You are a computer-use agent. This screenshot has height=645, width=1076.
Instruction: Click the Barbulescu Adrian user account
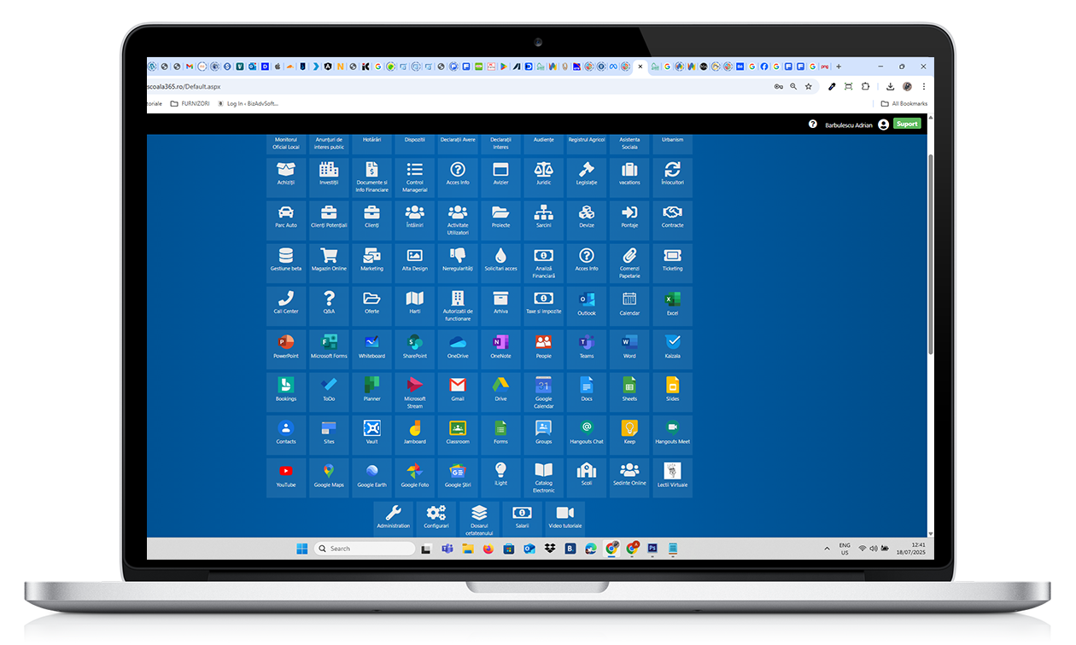click(851, 125)
